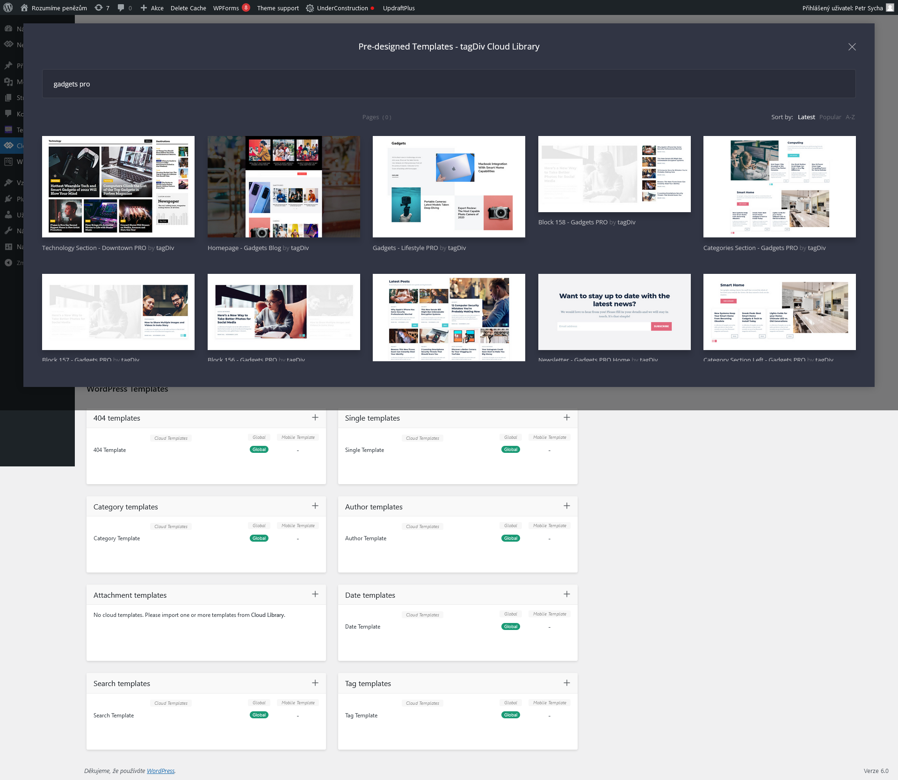Open the Search Template entry
The image size is (898, 780).
[x=114, y=716]
